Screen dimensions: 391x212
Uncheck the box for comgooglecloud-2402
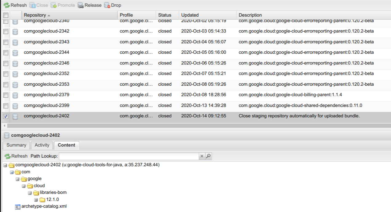pyautogui.click(x=6, y=116)
